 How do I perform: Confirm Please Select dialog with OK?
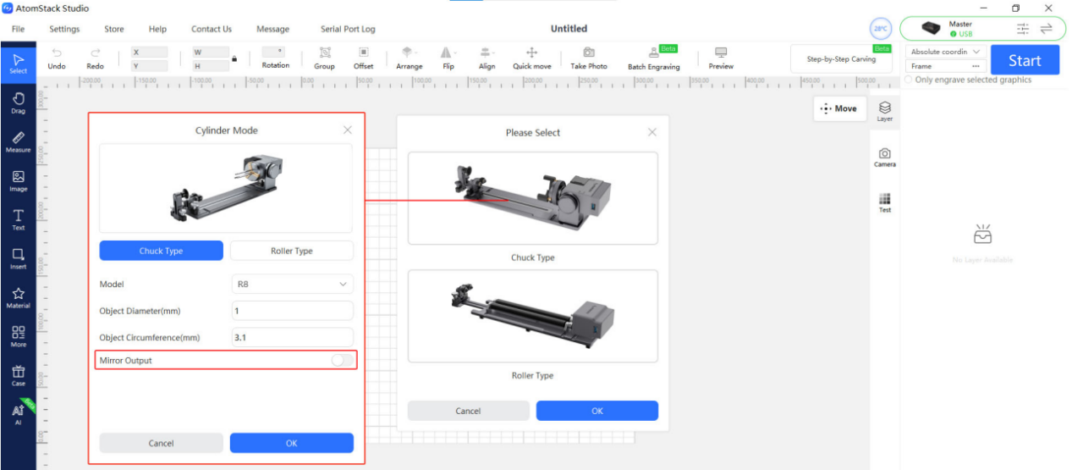tap(597, 411)
